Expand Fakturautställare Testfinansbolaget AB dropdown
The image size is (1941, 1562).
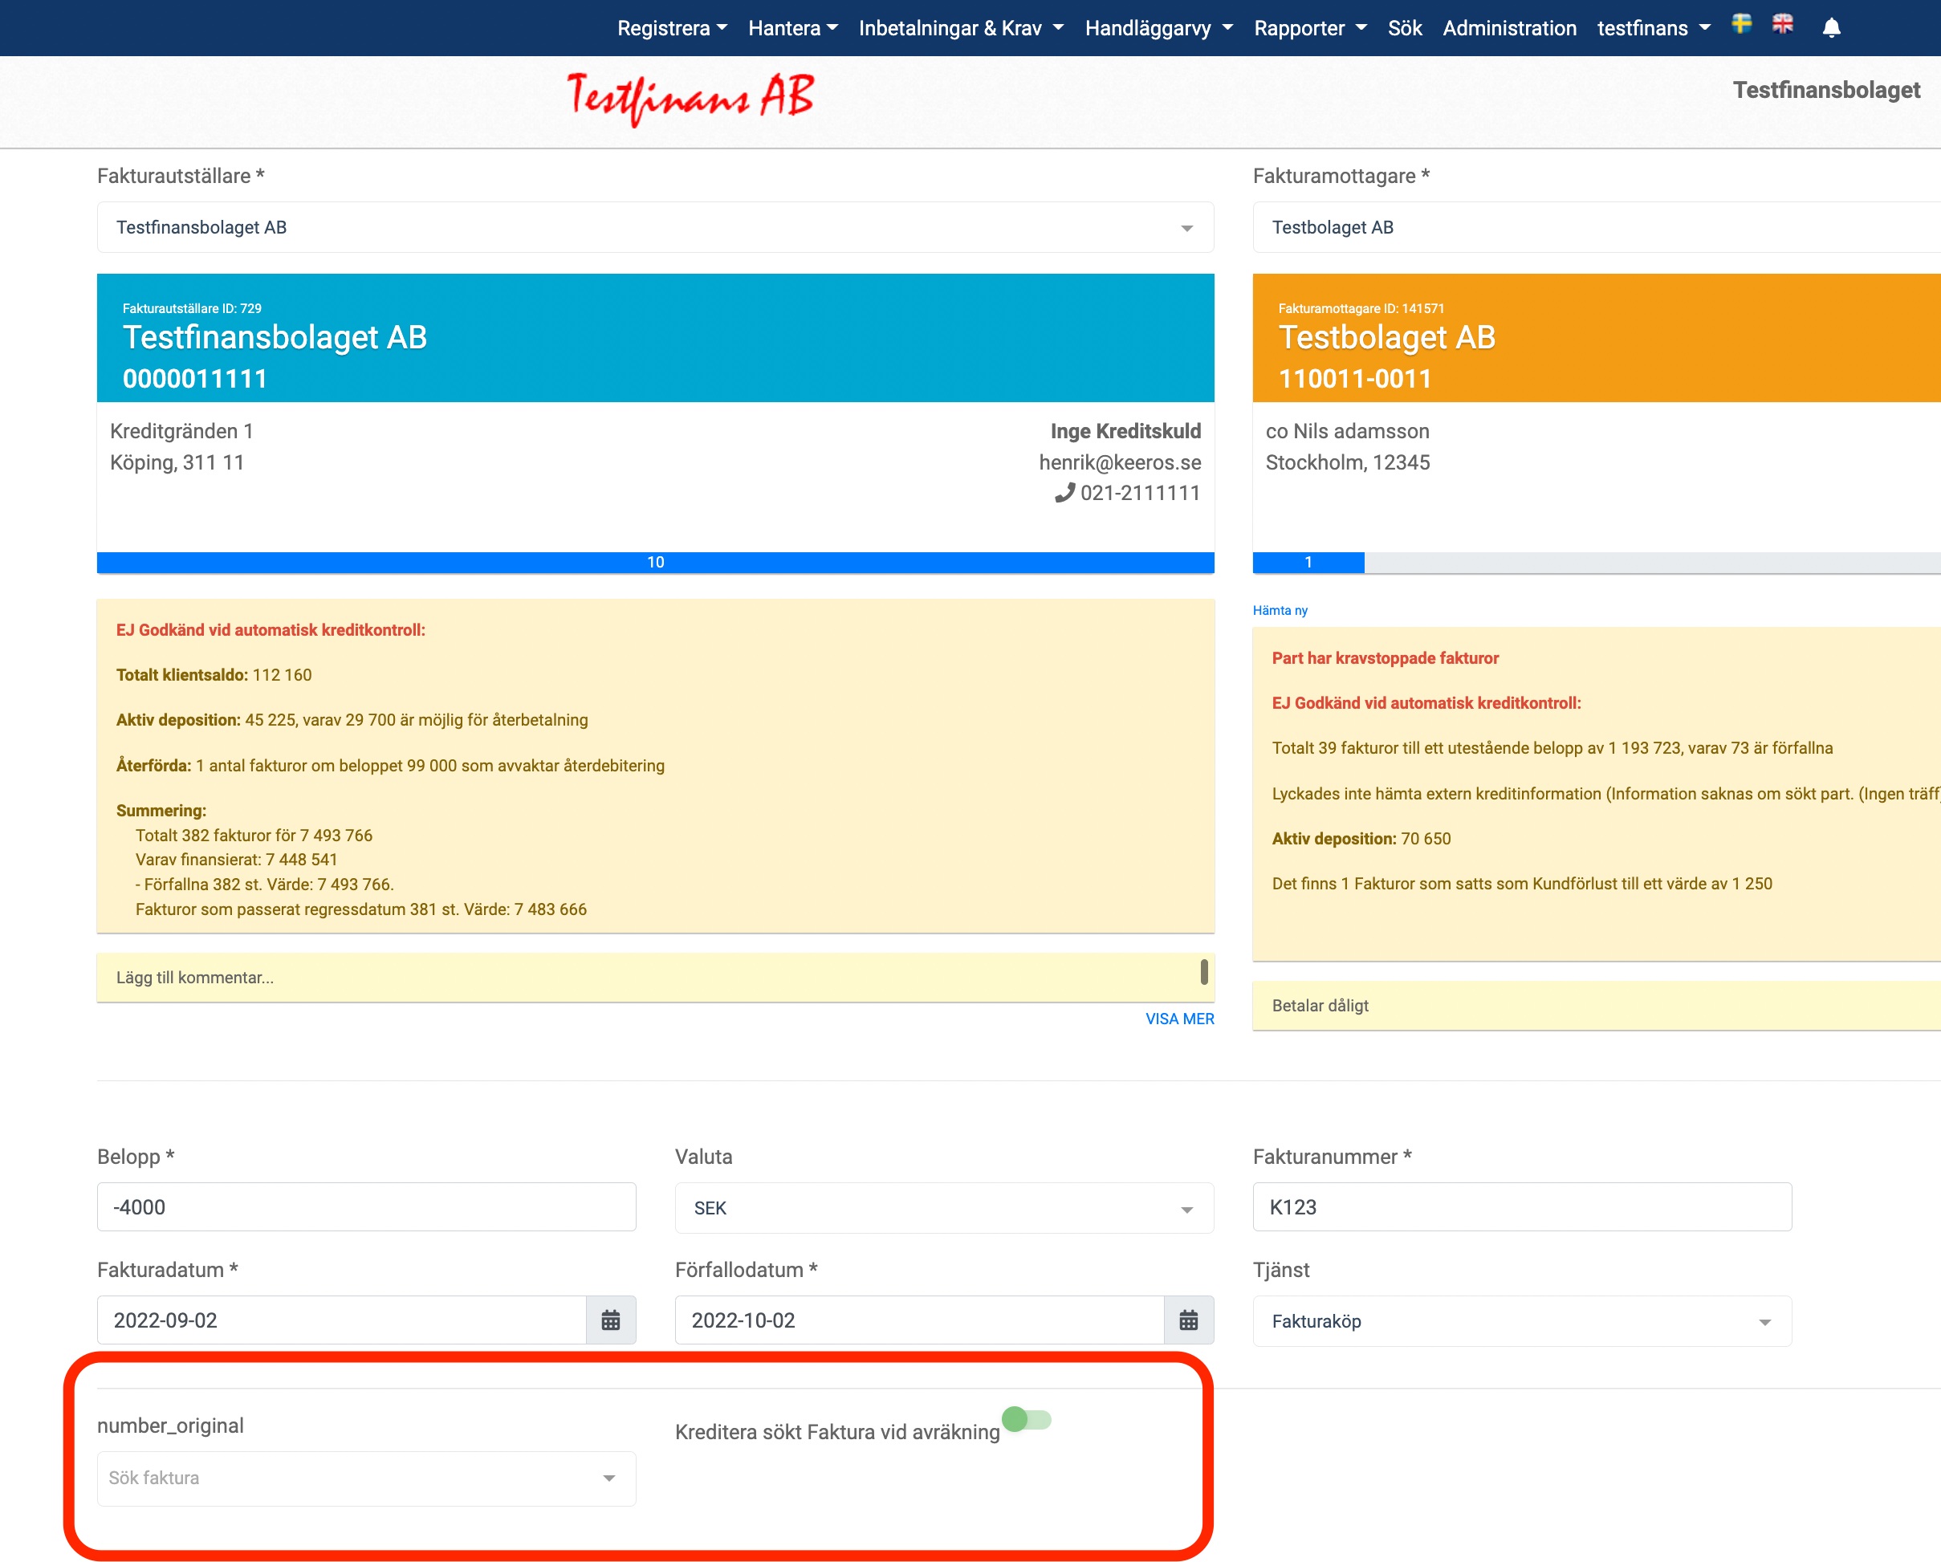[x=654, y=228]
